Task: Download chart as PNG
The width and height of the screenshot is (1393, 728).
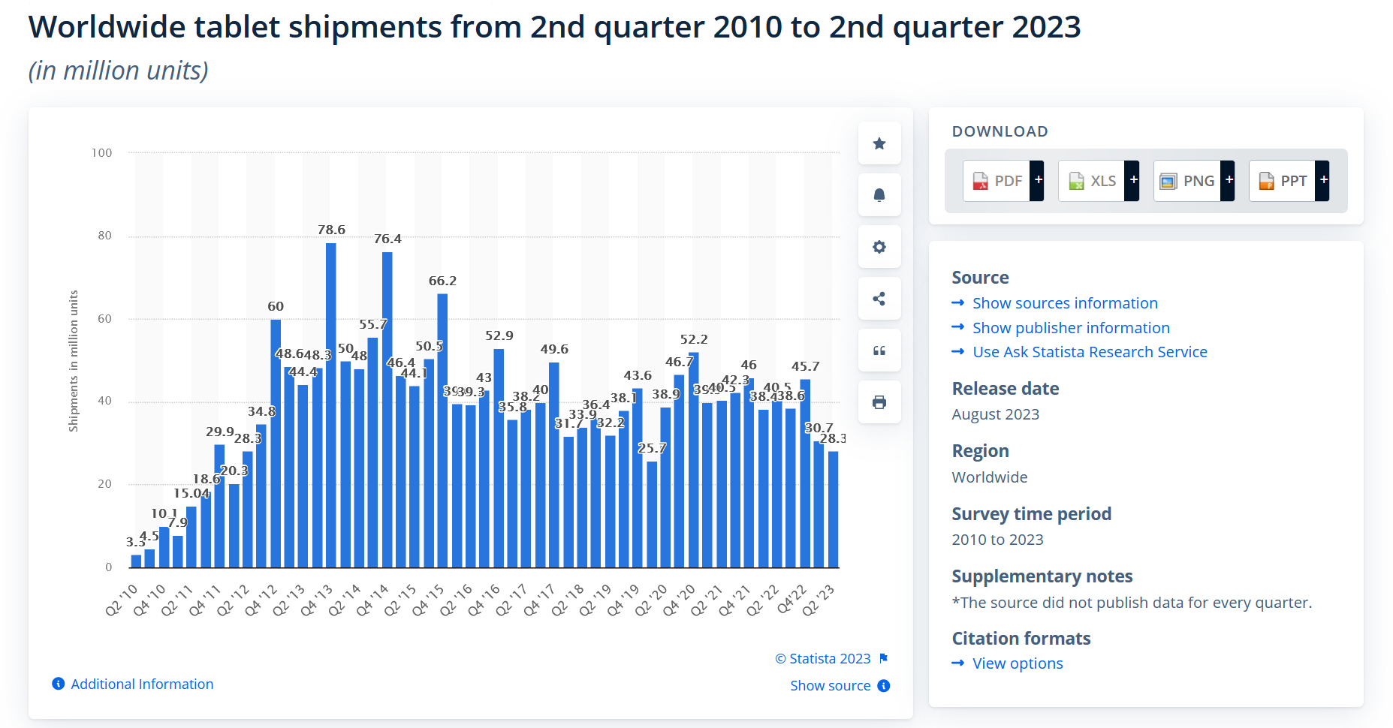Action: click(1187, 181)
